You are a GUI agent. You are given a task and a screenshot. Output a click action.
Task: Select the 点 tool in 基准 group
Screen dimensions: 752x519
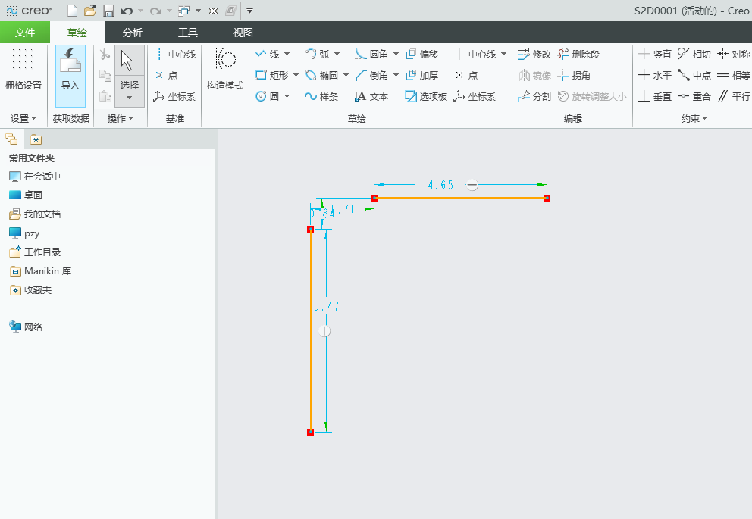coord(167,75)
